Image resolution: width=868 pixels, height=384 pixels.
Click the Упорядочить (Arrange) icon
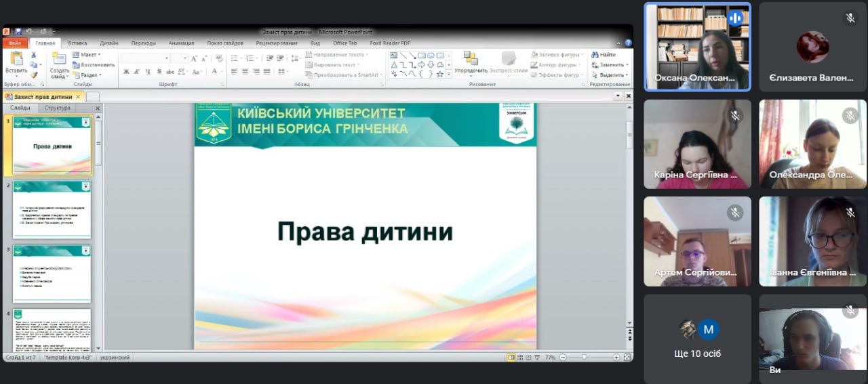471,59
